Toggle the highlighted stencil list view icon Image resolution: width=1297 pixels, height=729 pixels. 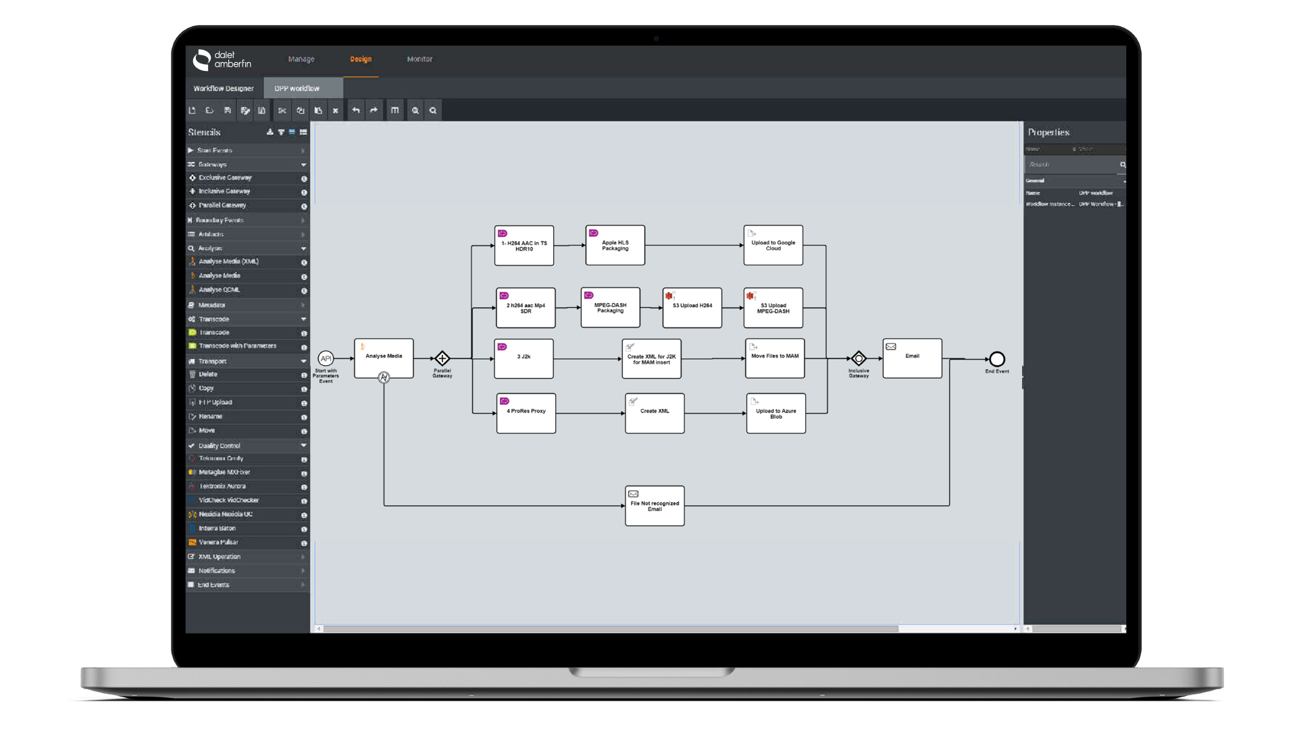click(292, 132)
